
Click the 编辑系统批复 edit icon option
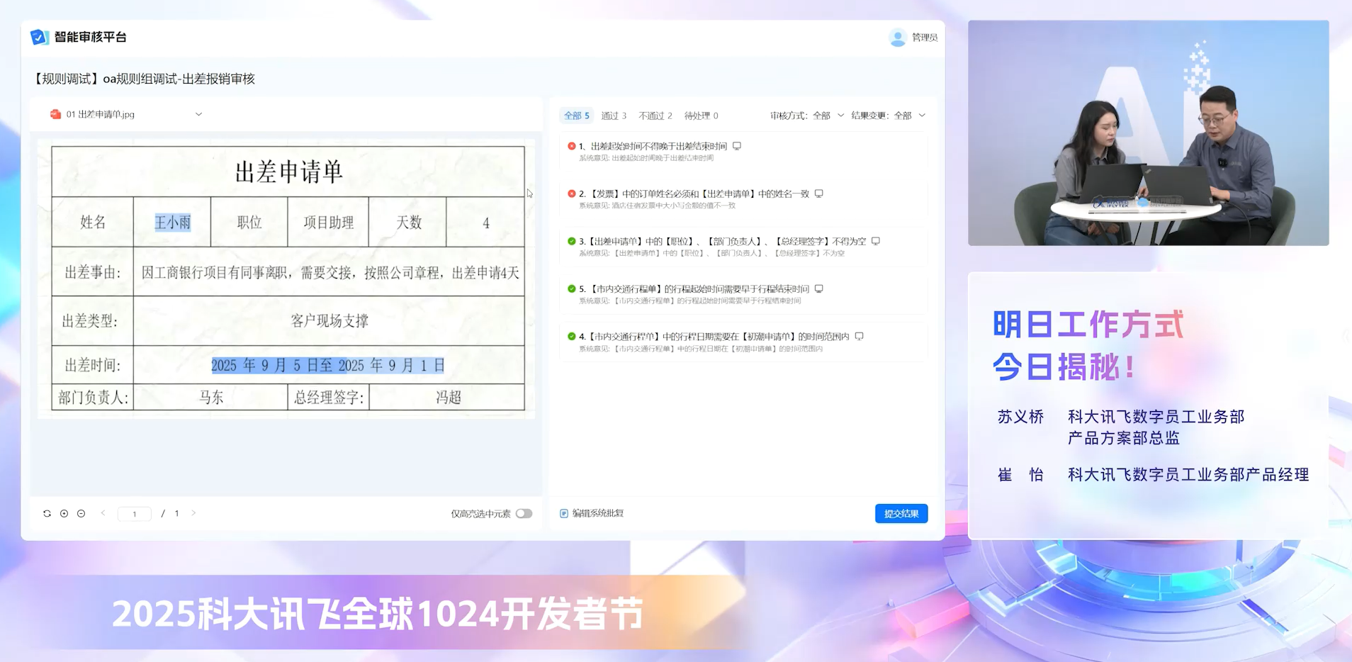pyautogui.click(x=564, y=513)
